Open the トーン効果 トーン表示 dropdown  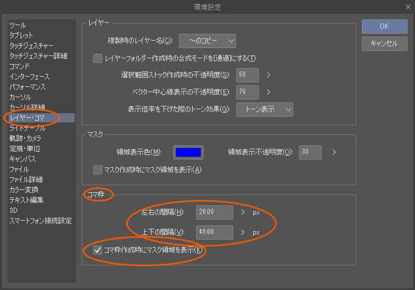265,109
